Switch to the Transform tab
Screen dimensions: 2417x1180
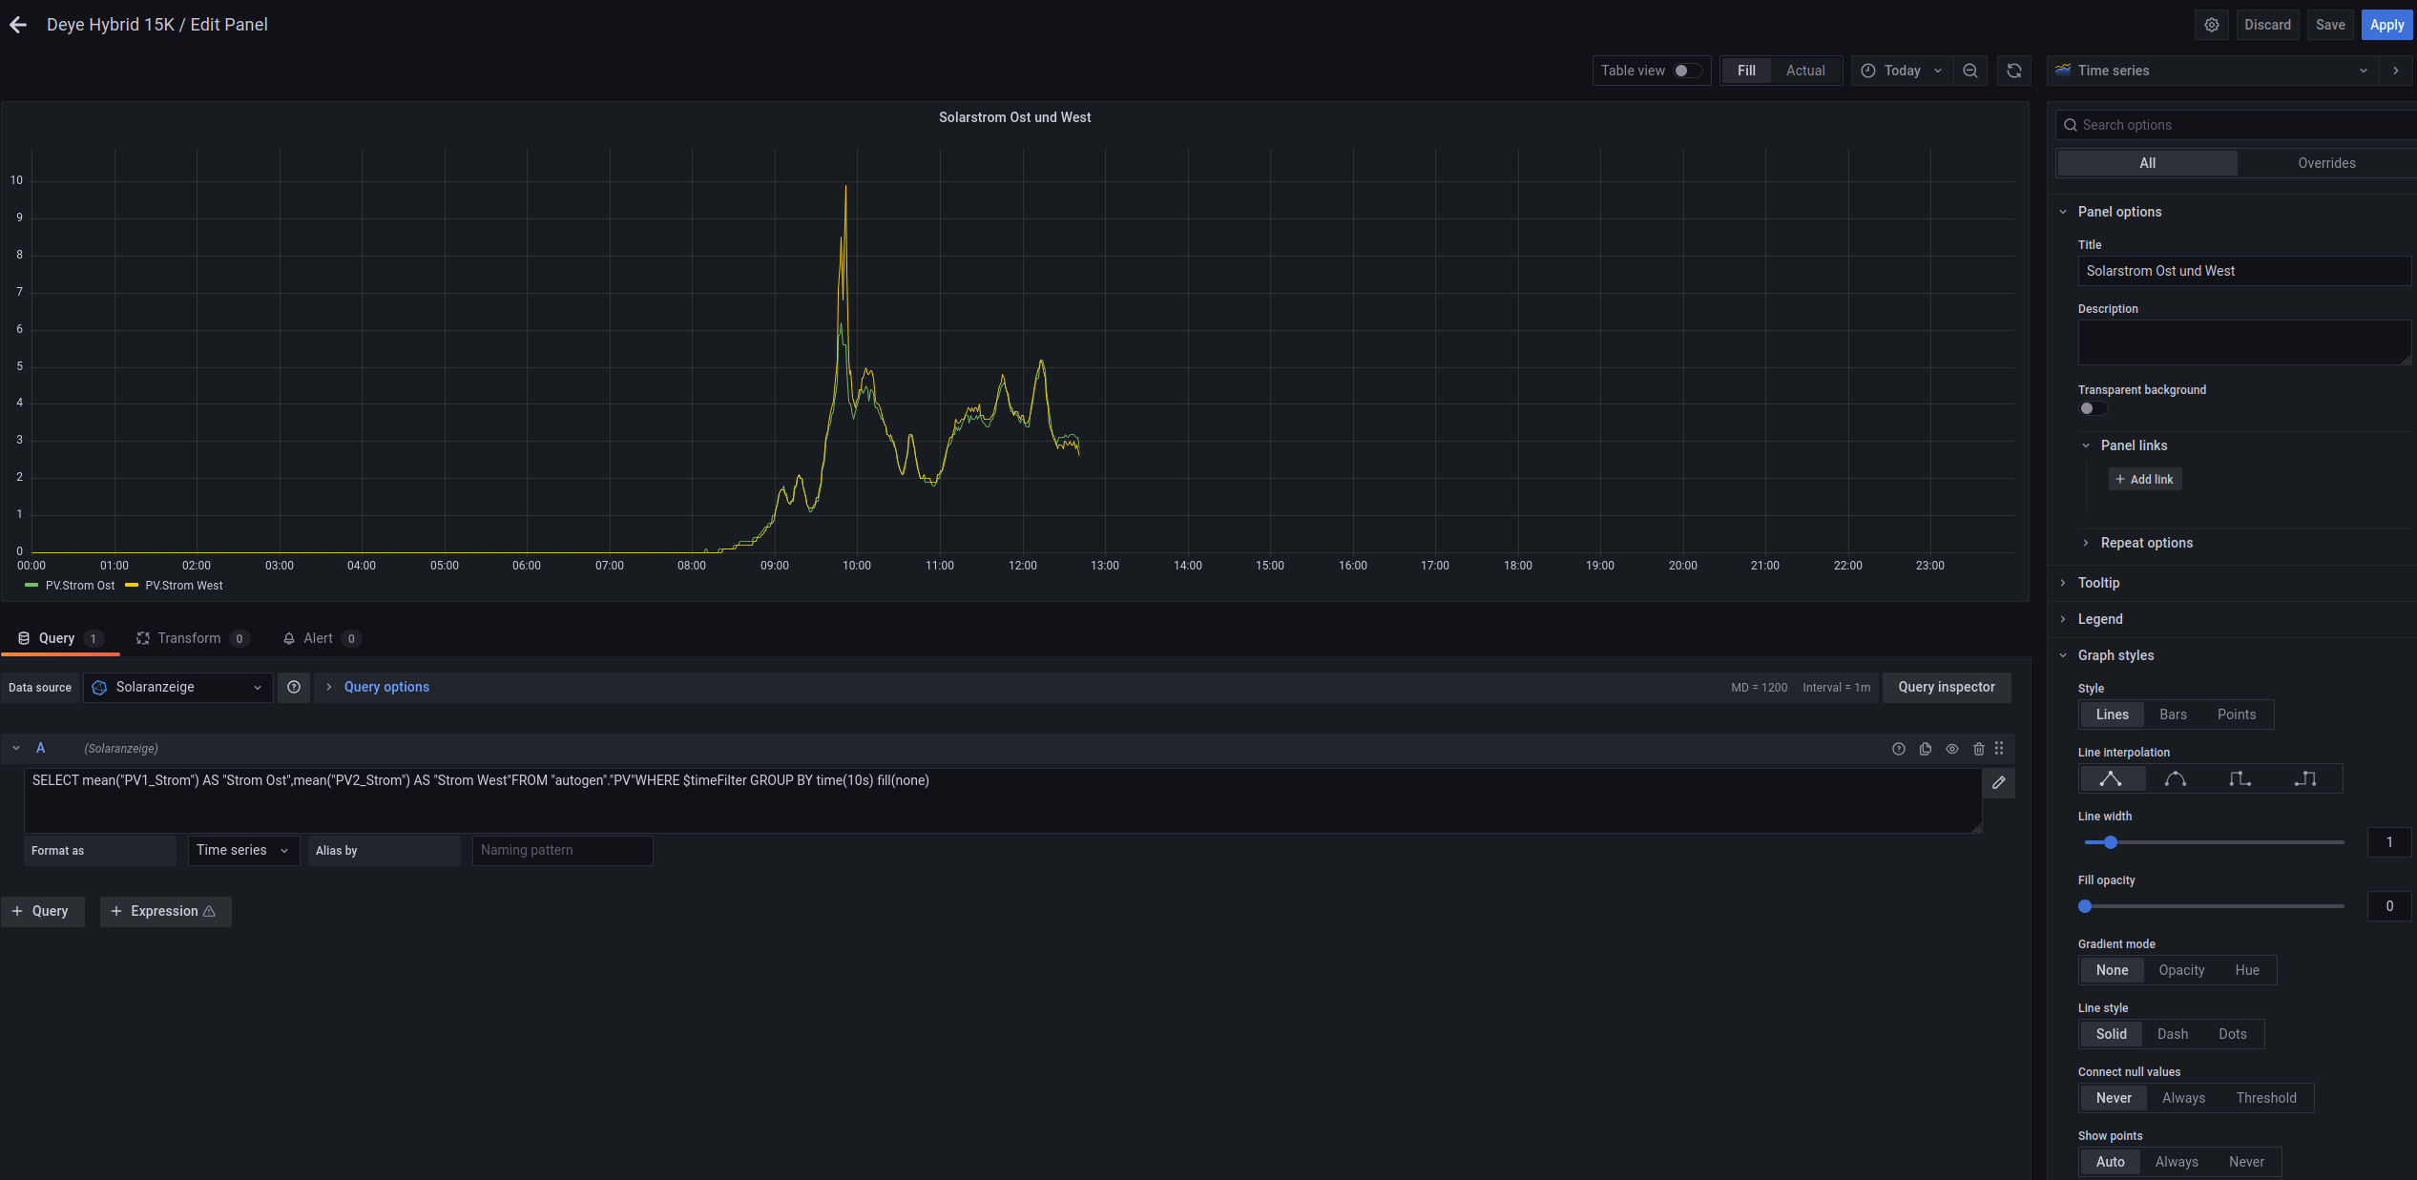coord(190,638)
